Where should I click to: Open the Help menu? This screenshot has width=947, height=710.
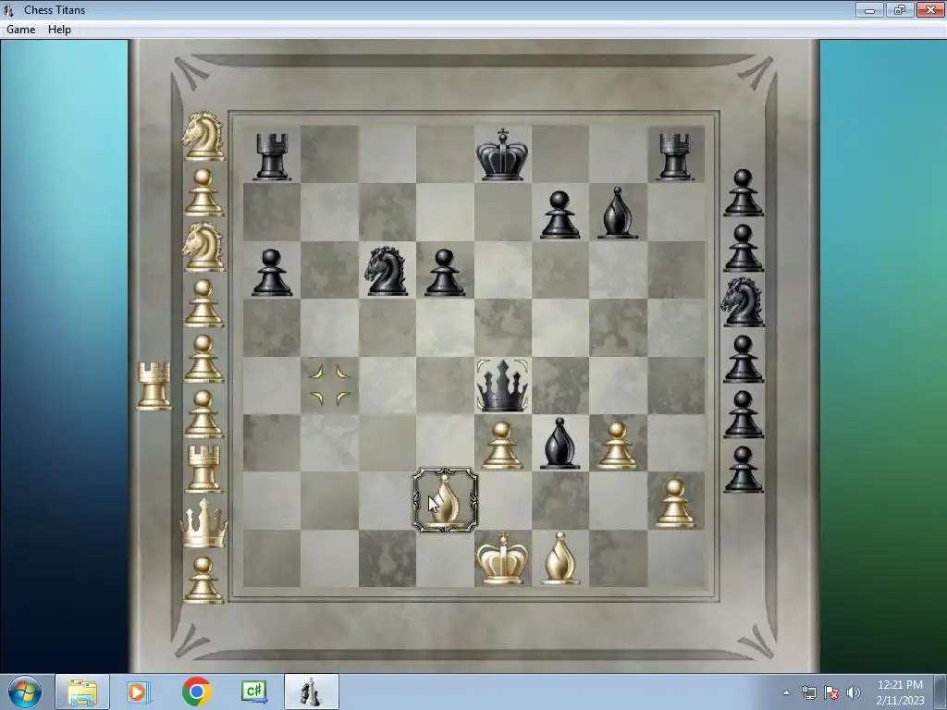[x=59, y=29]
